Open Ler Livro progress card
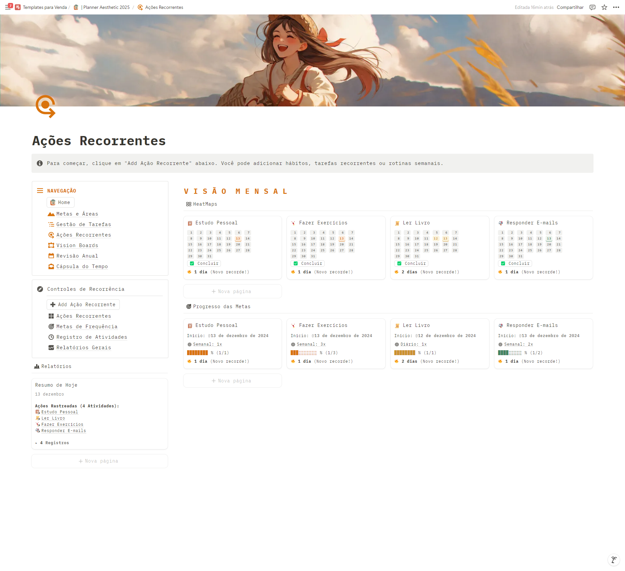Screen dimensions: 625x571 pos(440,344)
